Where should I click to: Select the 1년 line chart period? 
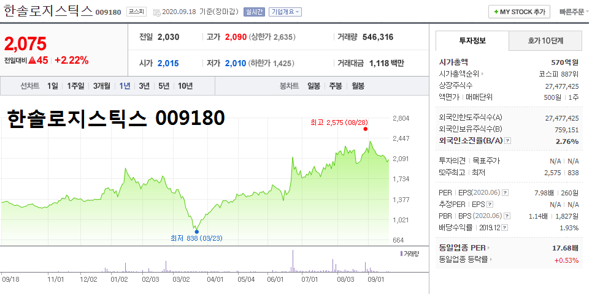tap(125, 86)
